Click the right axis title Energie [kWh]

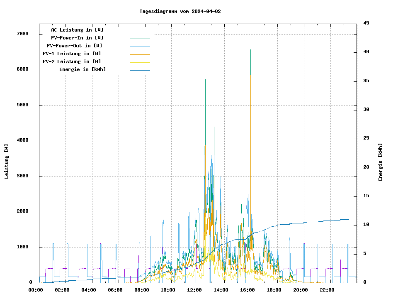pos(381,162)
